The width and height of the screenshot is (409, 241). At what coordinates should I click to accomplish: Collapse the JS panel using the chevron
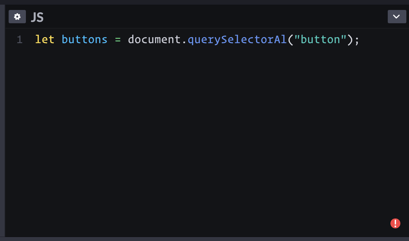(397, 16)
